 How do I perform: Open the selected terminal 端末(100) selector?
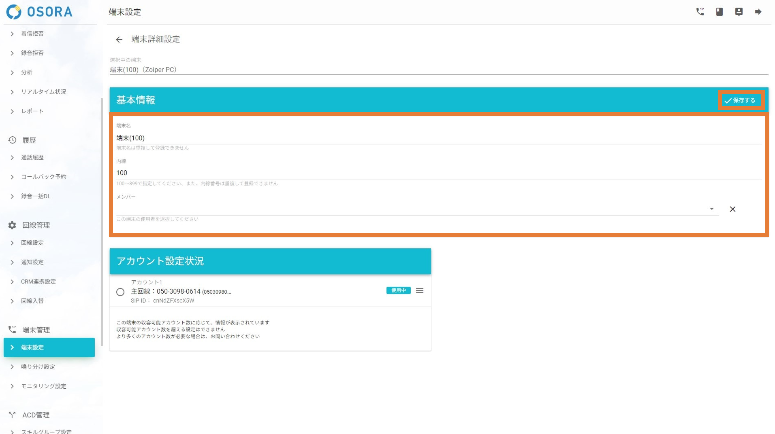point(438,70)
